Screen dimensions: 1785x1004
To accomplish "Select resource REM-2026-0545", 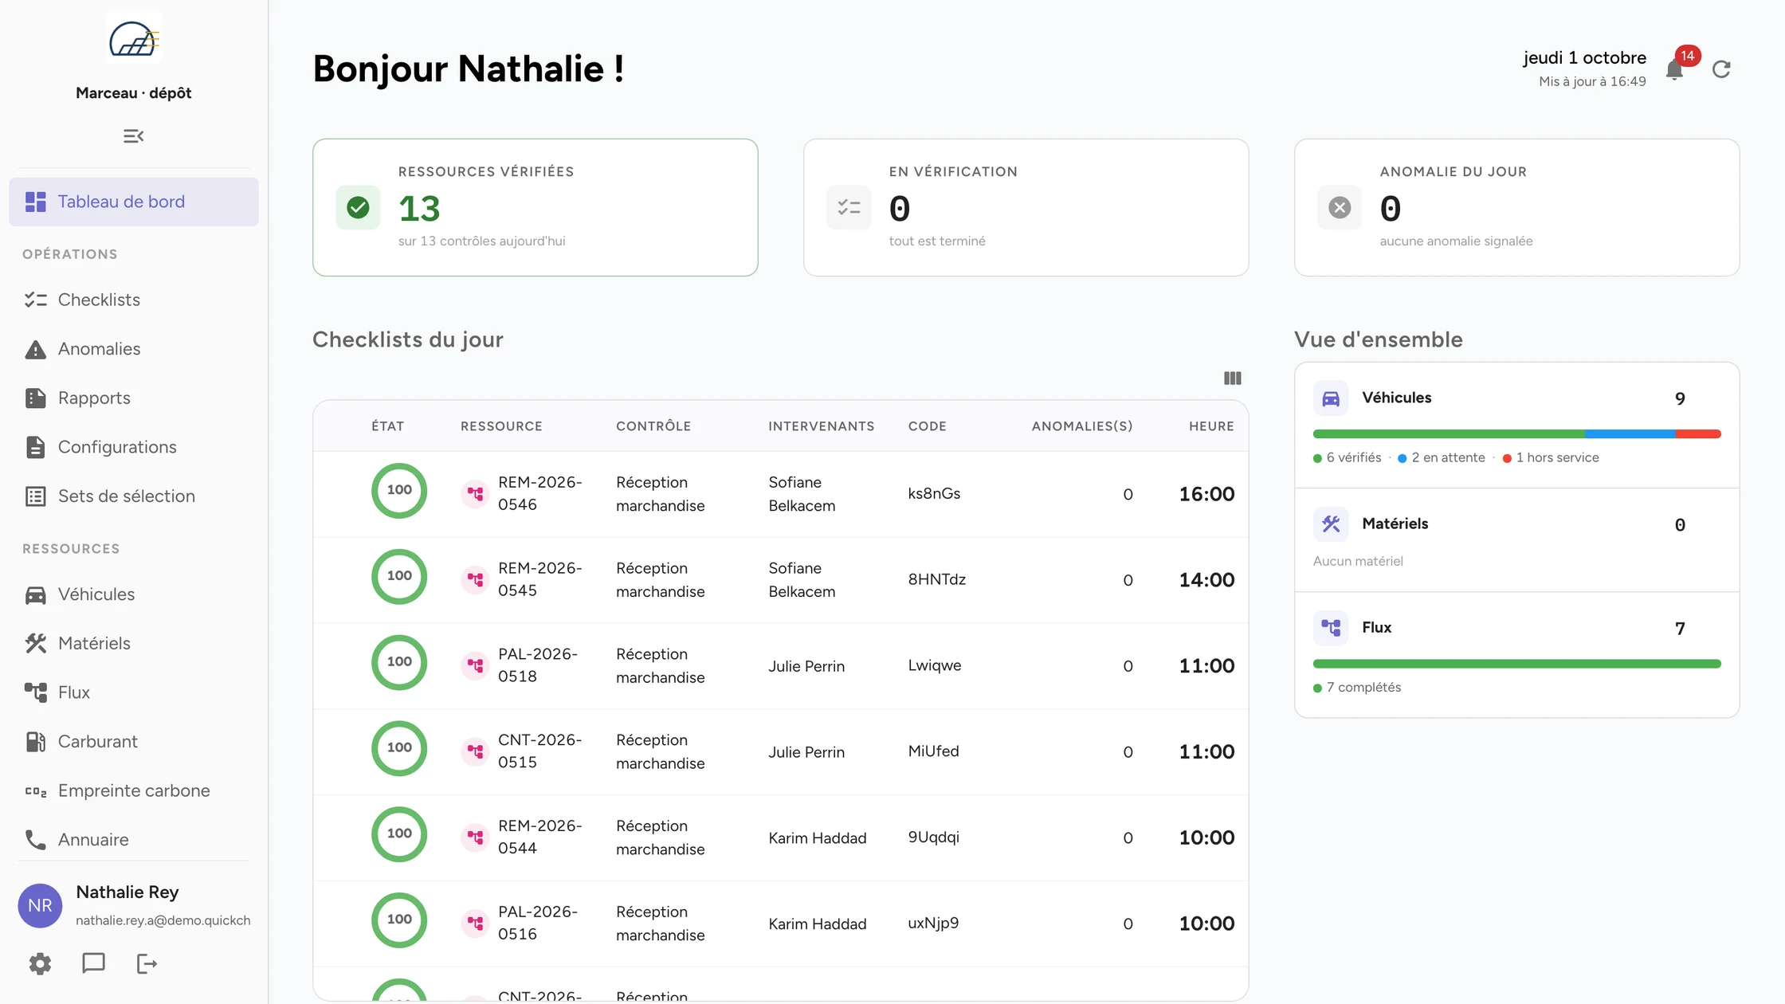I will pos(540,579).
